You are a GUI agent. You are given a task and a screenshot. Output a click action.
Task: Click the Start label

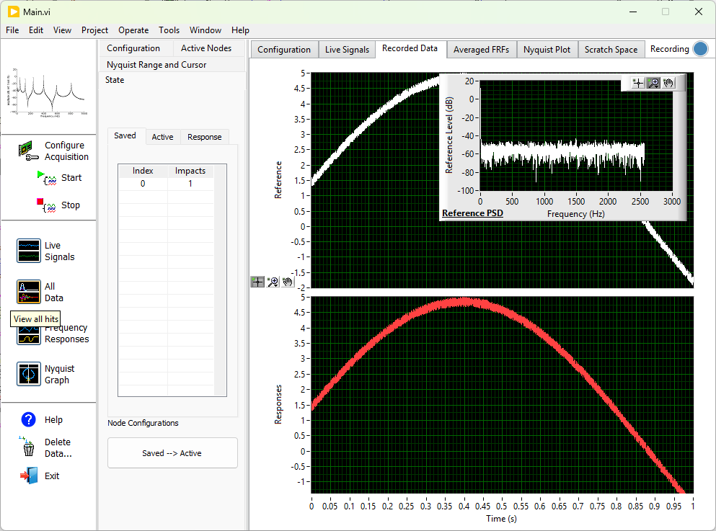[x=71, y=178]
